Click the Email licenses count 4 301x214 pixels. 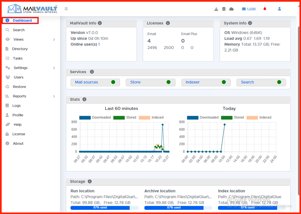click(x=149, y=41)
